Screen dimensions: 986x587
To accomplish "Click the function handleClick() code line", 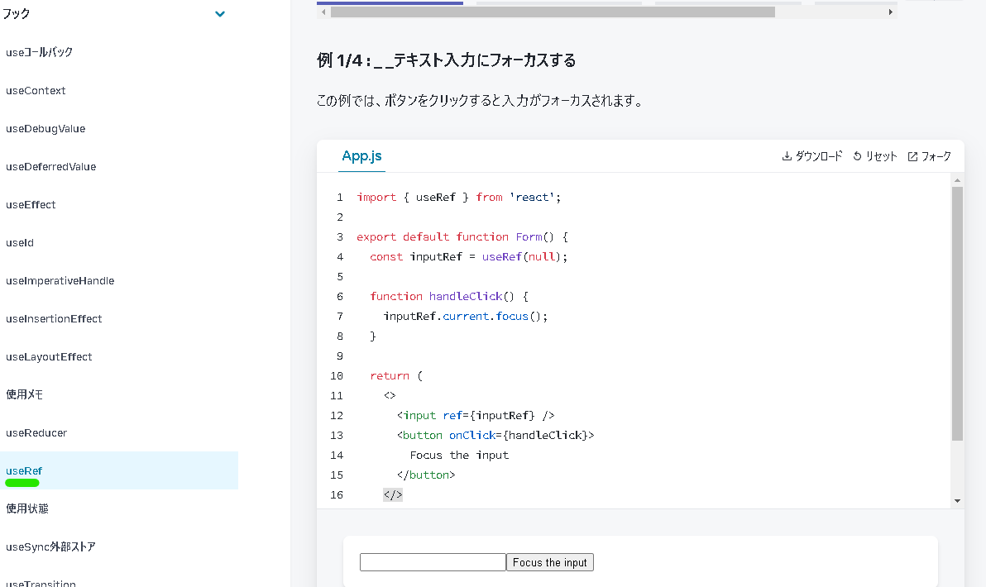I will (449, 296).
